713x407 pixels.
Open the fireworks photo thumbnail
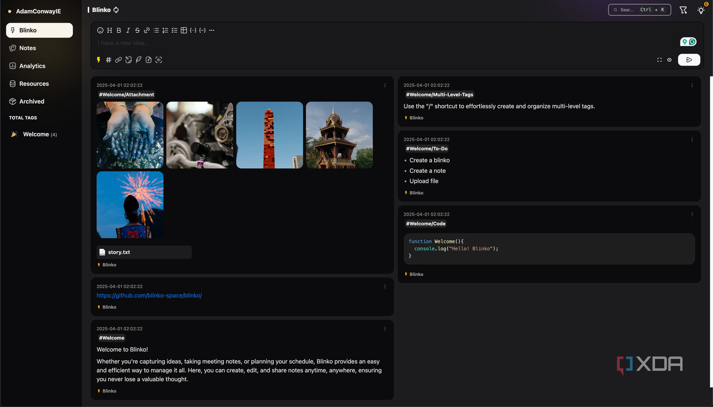coord(130,205)
